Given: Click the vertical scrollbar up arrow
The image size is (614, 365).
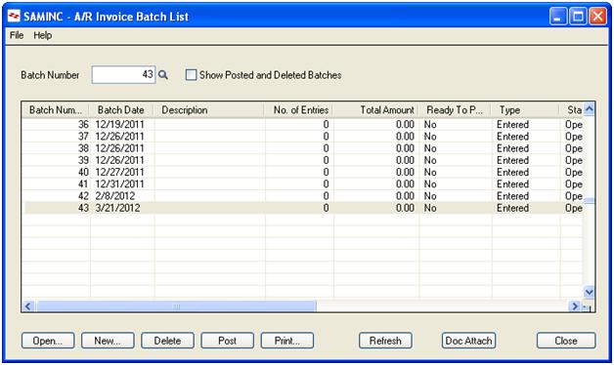Looking at the screenshot, I should (589, 109).
